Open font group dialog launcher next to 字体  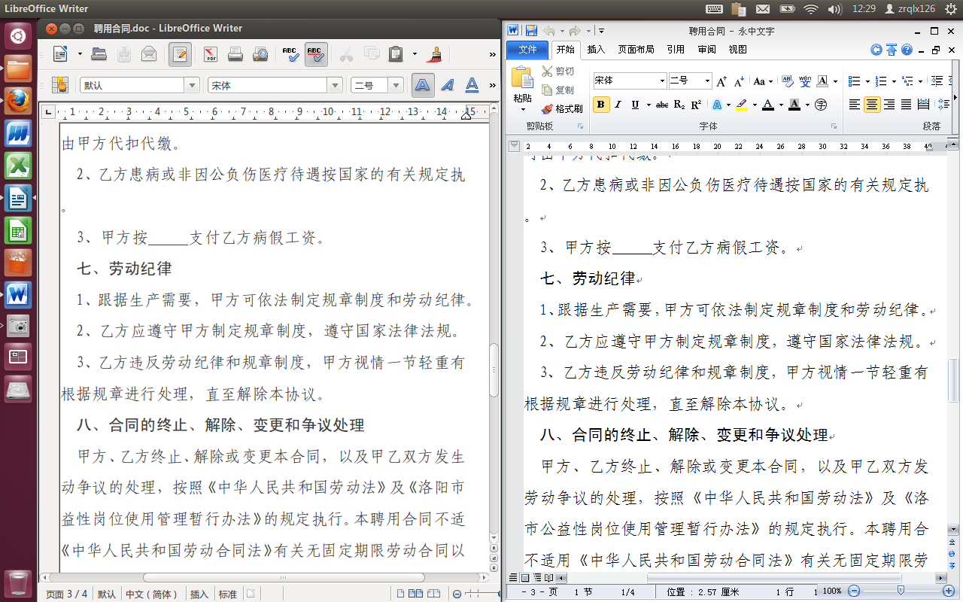[x=834, y=126]
